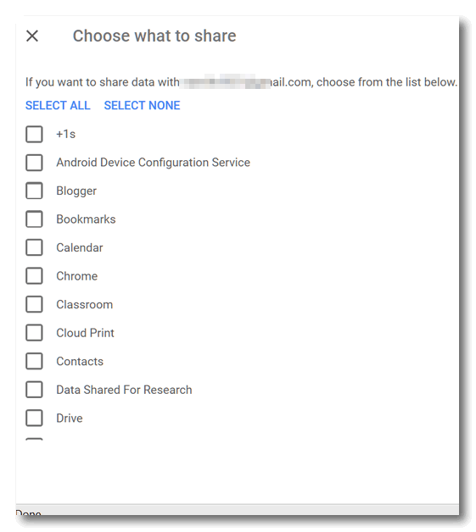Close the Choose what to share dialog
The height and width of the screenshot is (532, 476).
tap(32, 36)
